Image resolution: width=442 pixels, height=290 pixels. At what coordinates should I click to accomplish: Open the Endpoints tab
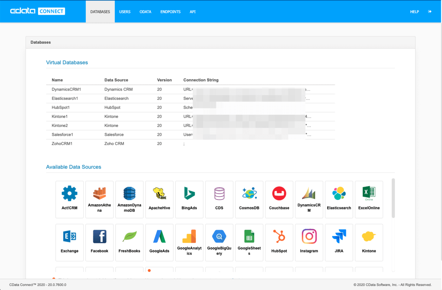coord(171,12)
